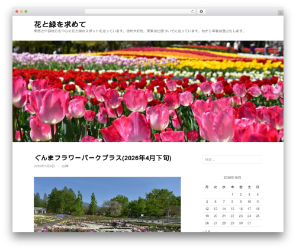Image resolution: width=296 pixels, height=250 pixels.
Task: Select calendar day 15
Action: [233, 209]
